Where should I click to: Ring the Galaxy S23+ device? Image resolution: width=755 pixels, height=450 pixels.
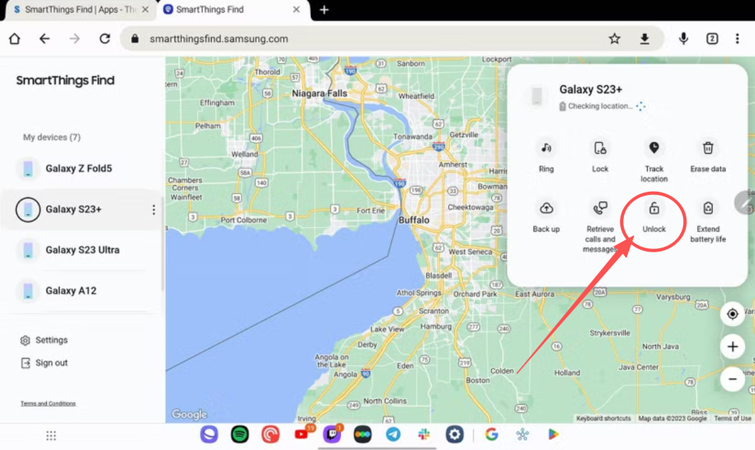click(x=546, y=156)
